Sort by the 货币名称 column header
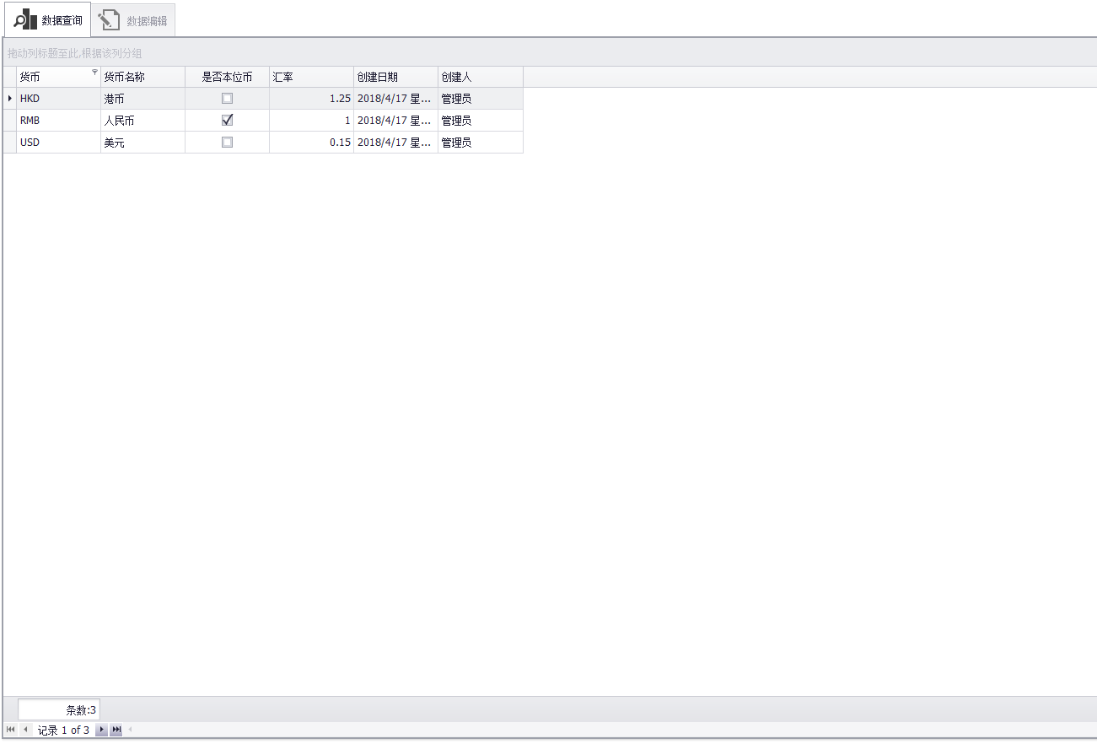The height and width of the screenshot is (744, 1097). pyautogui.click(x=143, y=77)
